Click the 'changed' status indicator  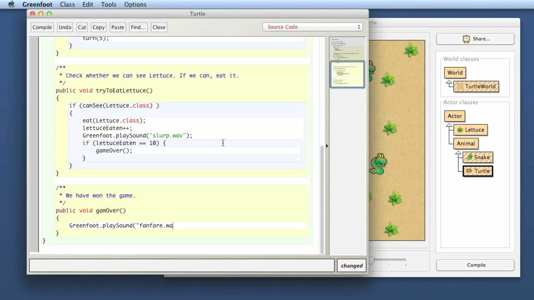[352, 266]
